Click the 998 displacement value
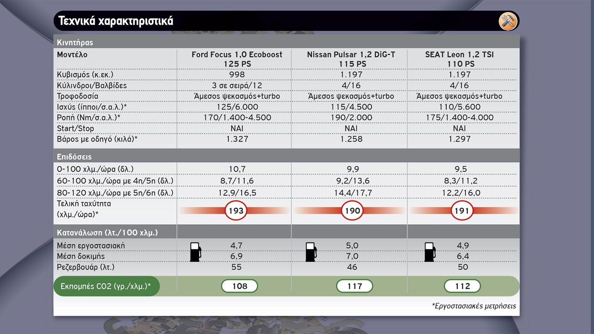594x334 pixels. 237,75
